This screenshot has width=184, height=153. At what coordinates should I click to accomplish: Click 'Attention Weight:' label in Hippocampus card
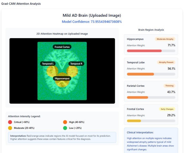136,45
